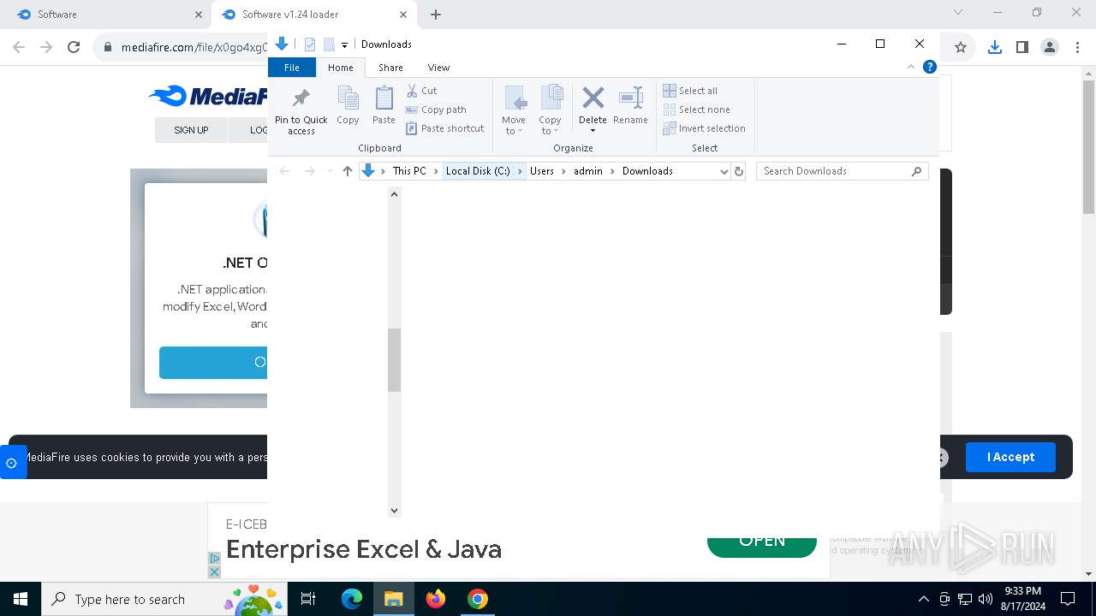The width and height of the screenshot is (1096, 616).
Task: Open Task View on taskbar
Action: [x=308, y=599]
